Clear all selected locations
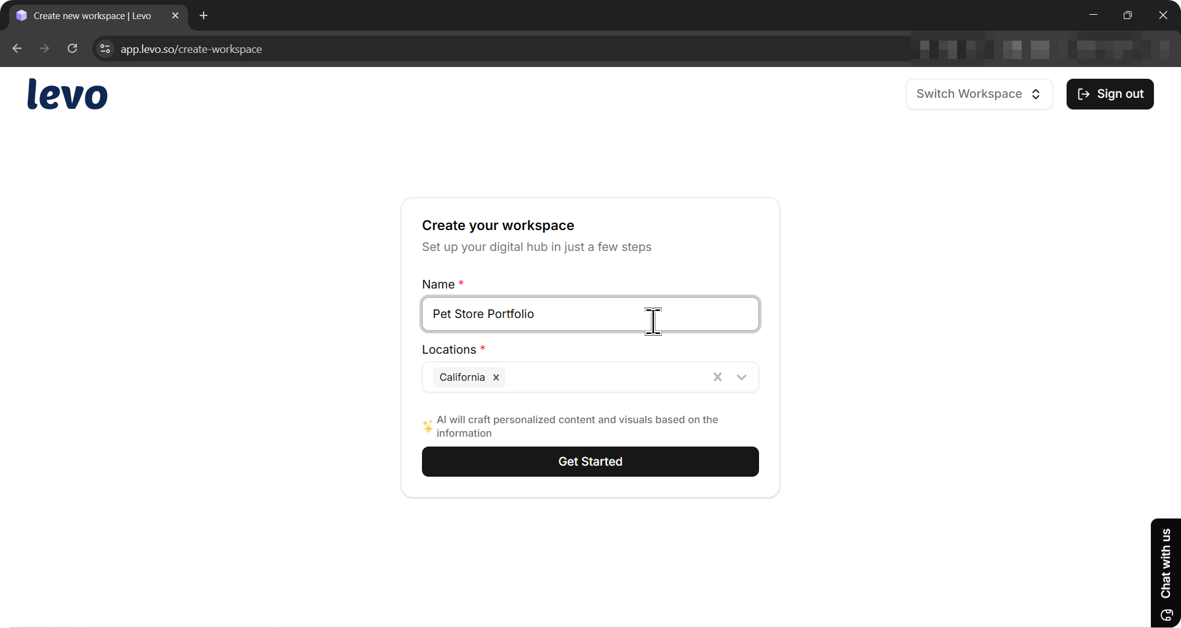 coord(717,377)
